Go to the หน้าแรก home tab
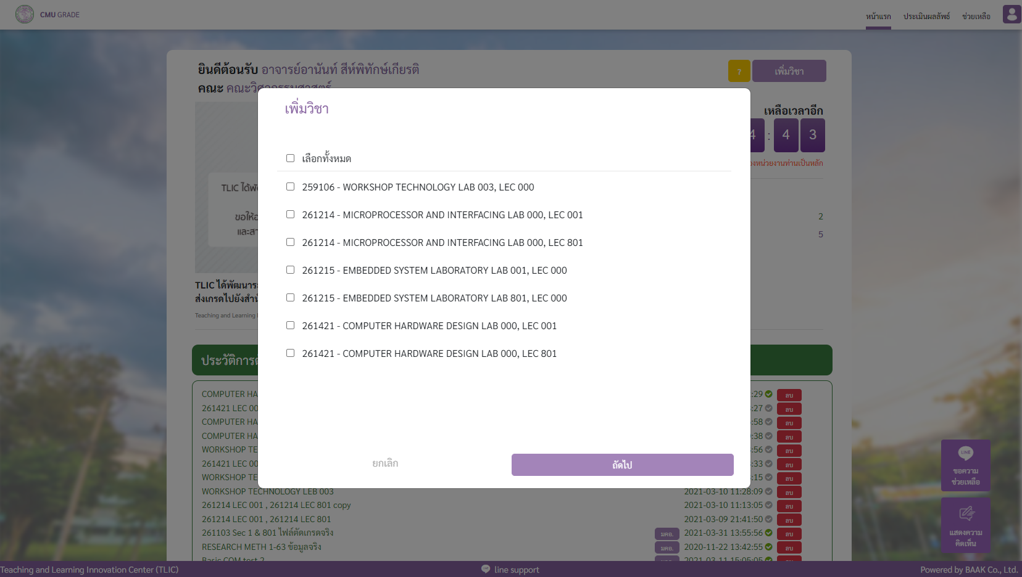The image size is (1022, 577). click(878, 16)
